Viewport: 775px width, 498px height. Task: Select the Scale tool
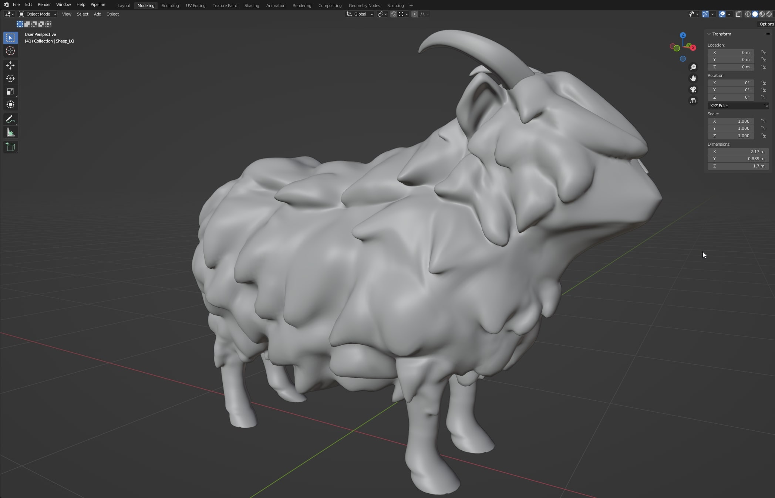(x=10, y=92)
